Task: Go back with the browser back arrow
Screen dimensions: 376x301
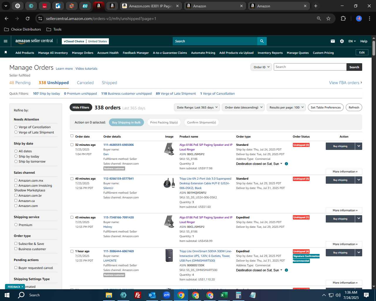Action: point(6,19)
